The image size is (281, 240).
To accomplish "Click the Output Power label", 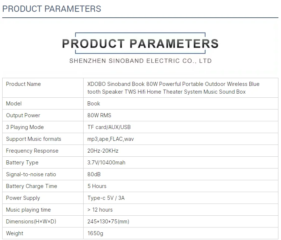I will [x=23, y=115].
